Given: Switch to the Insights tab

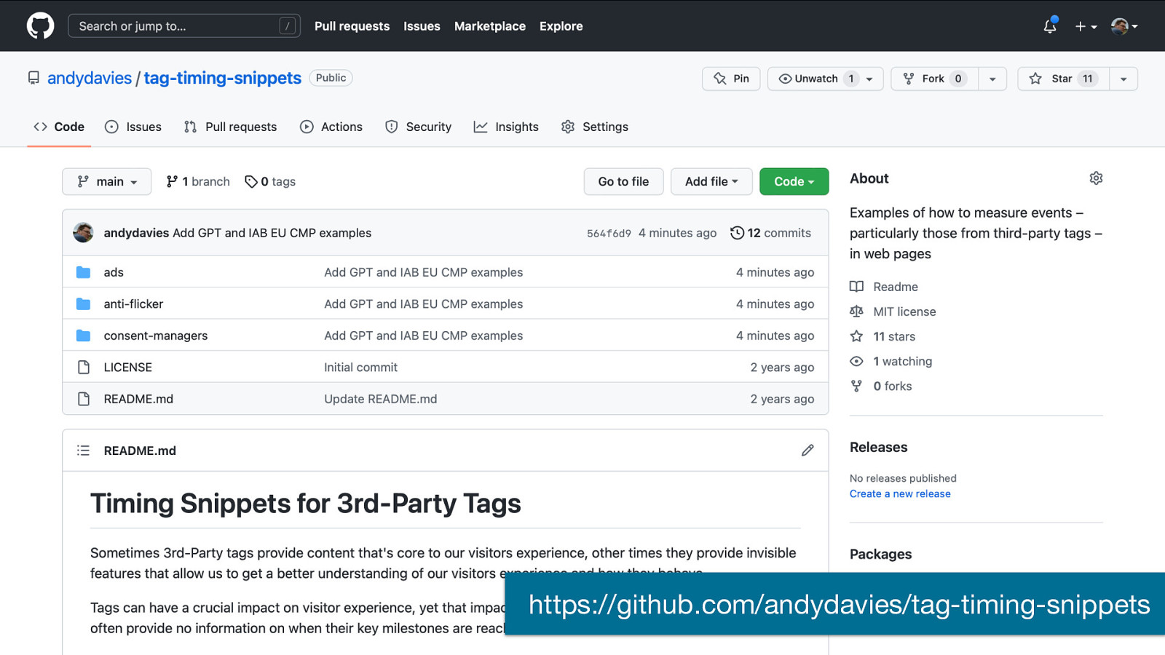Looking at the screenshot, I should point(506,127).
